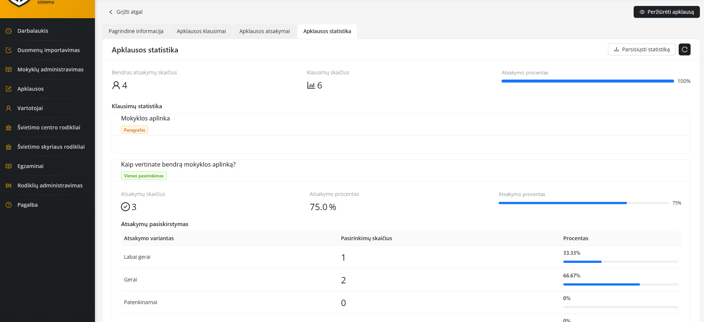Open the Apklausos statistika tab
The height and width of the screenshot is (322, 704).
coord(327,31)
